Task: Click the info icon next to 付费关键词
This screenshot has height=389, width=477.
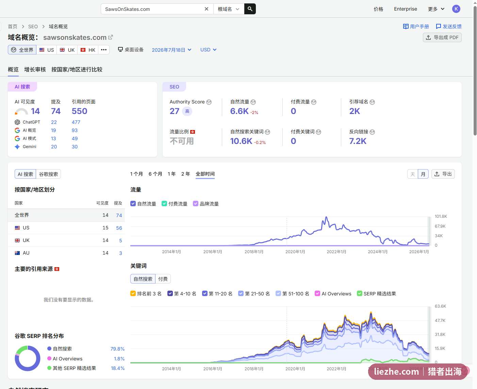Action: click(318, 132)
